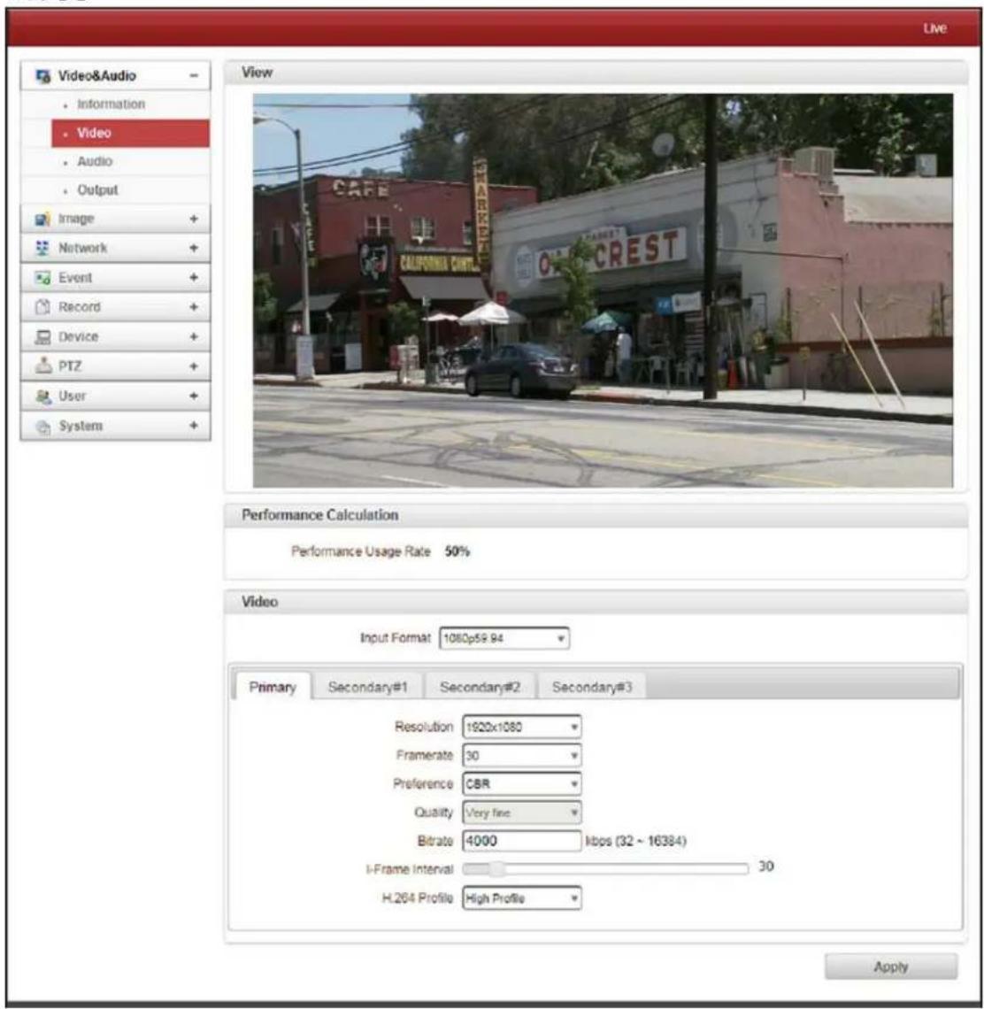Open the System menu label

pos(81,426)
